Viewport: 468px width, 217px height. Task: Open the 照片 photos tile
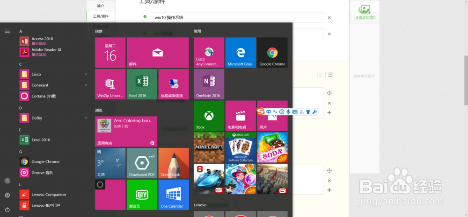coord(272,124)
